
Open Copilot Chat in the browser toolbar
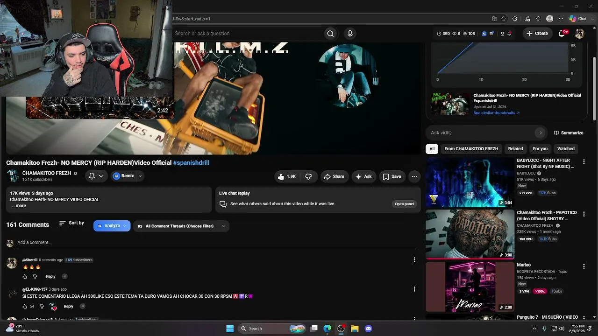coord(578,19)
